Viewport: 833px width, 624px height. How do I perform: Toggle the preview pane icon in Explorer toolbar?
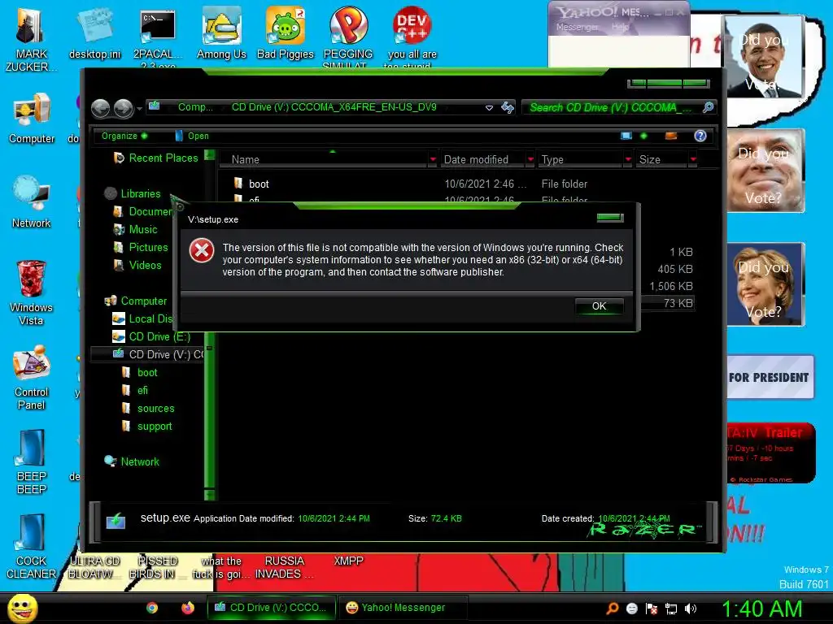[x=671, y=136]
